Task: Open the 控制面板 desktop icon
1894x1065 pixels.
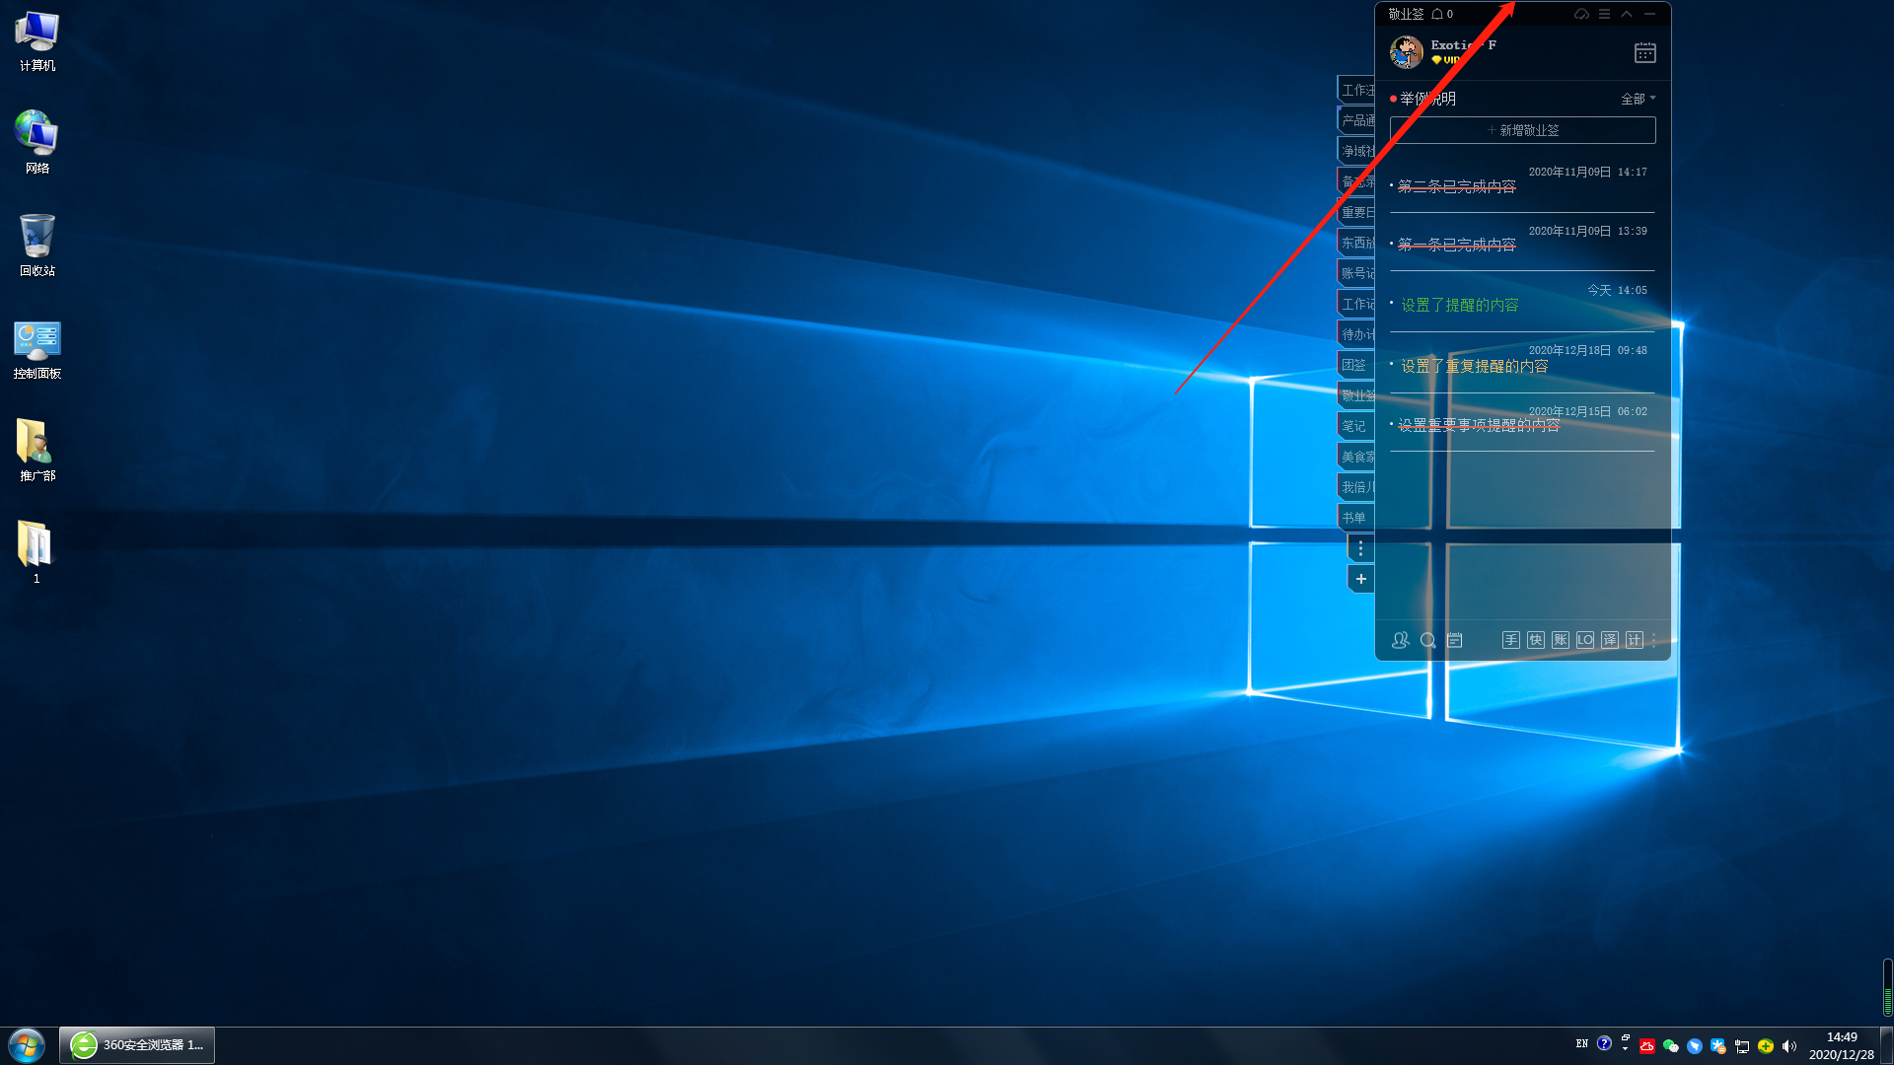Action: coord(36,349)
